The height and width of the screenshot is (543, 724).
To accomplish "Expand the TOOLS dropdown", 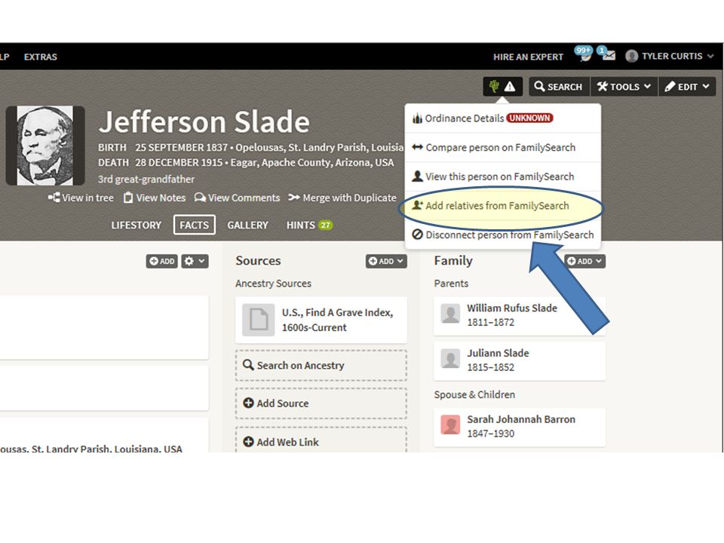I will point(624,86).
